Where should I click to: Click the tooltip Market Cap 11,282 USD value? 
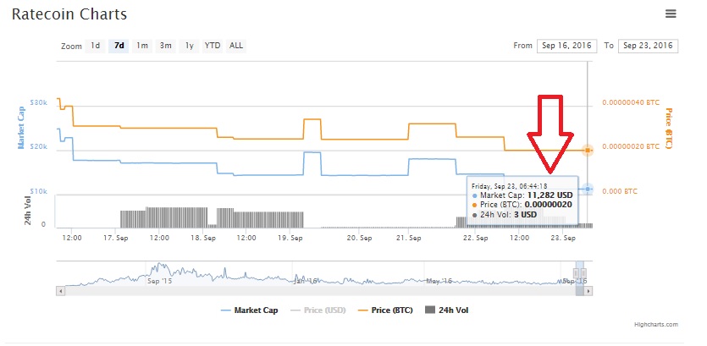(x=550, y=195)
